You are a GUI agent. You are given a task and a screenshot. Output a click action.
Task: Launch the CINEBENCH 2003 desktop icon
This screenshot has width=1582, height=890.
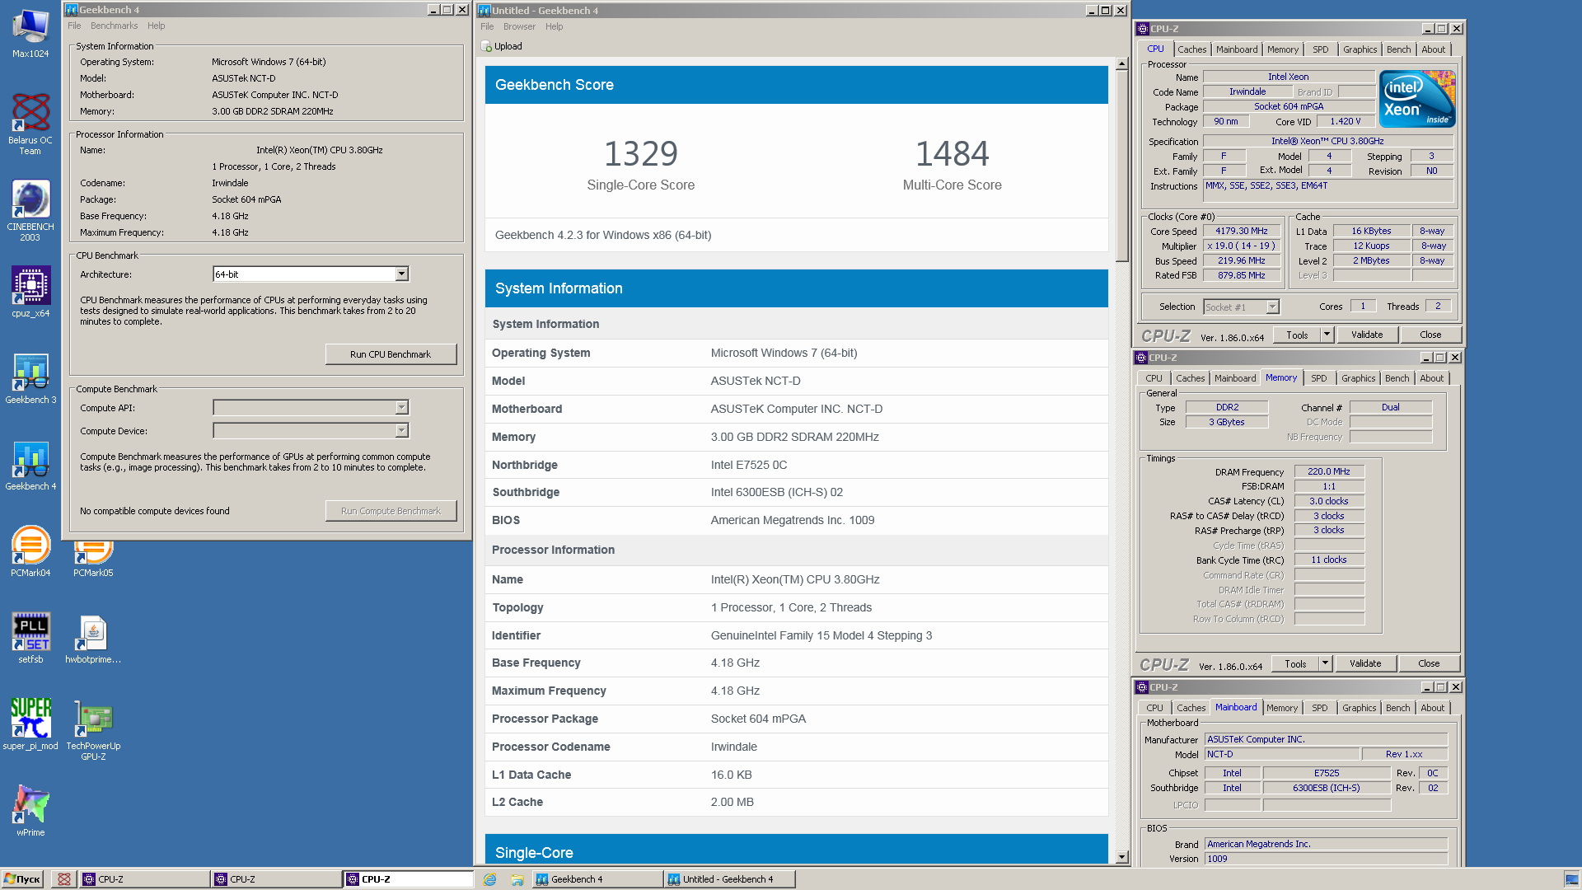(x=30, y=210)
